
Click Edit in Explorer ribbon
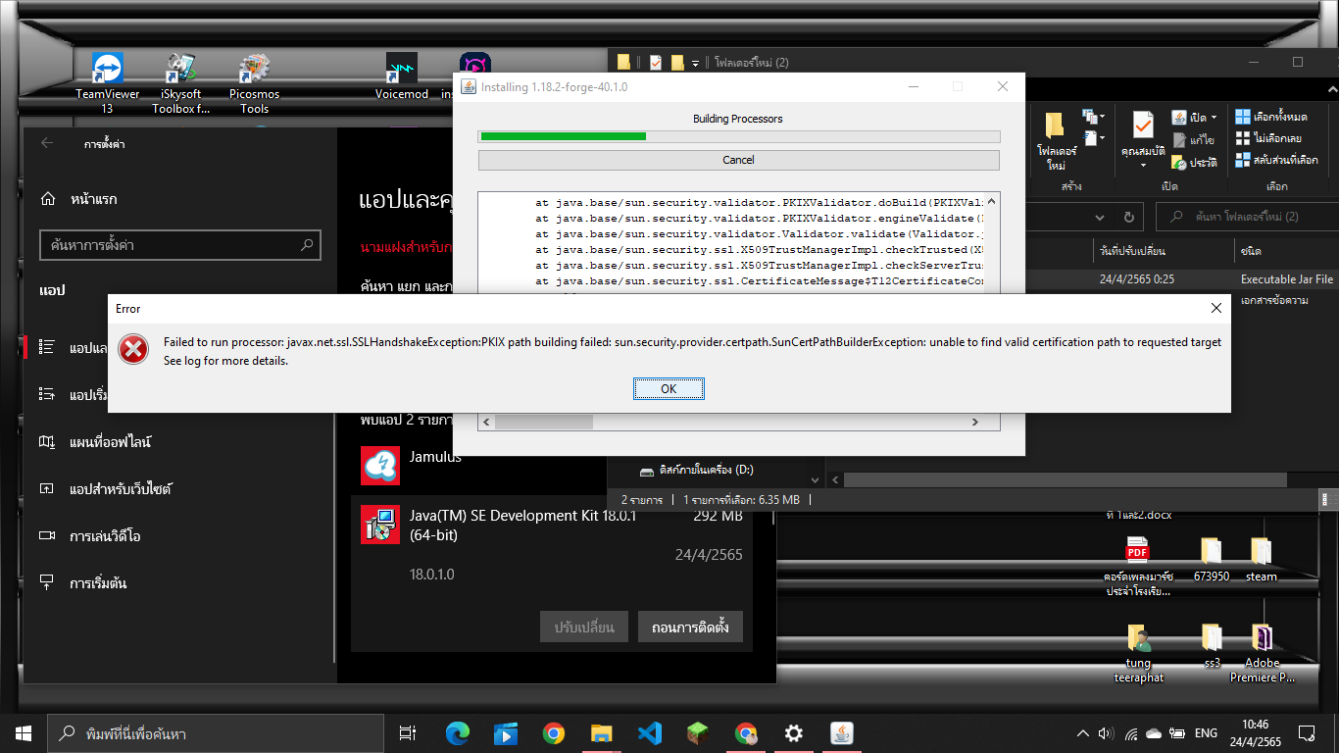1194,140
